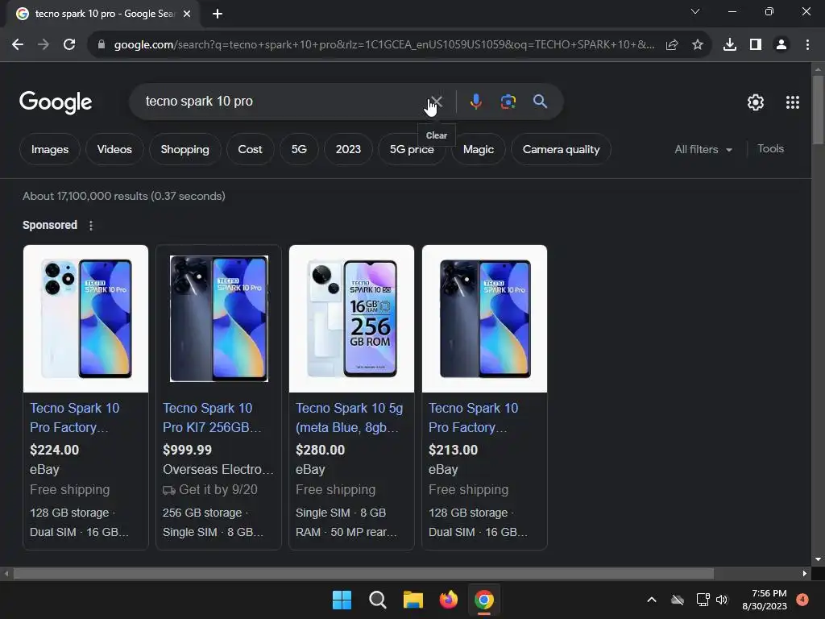Screen dimensions: 825x619
Task: Open Windows taskbar search
Action: [x=377, y=600]
